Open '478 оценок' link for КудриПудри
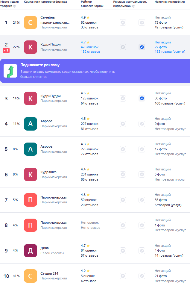This screenshot has width=190, height=286. (x=89, y=47)
